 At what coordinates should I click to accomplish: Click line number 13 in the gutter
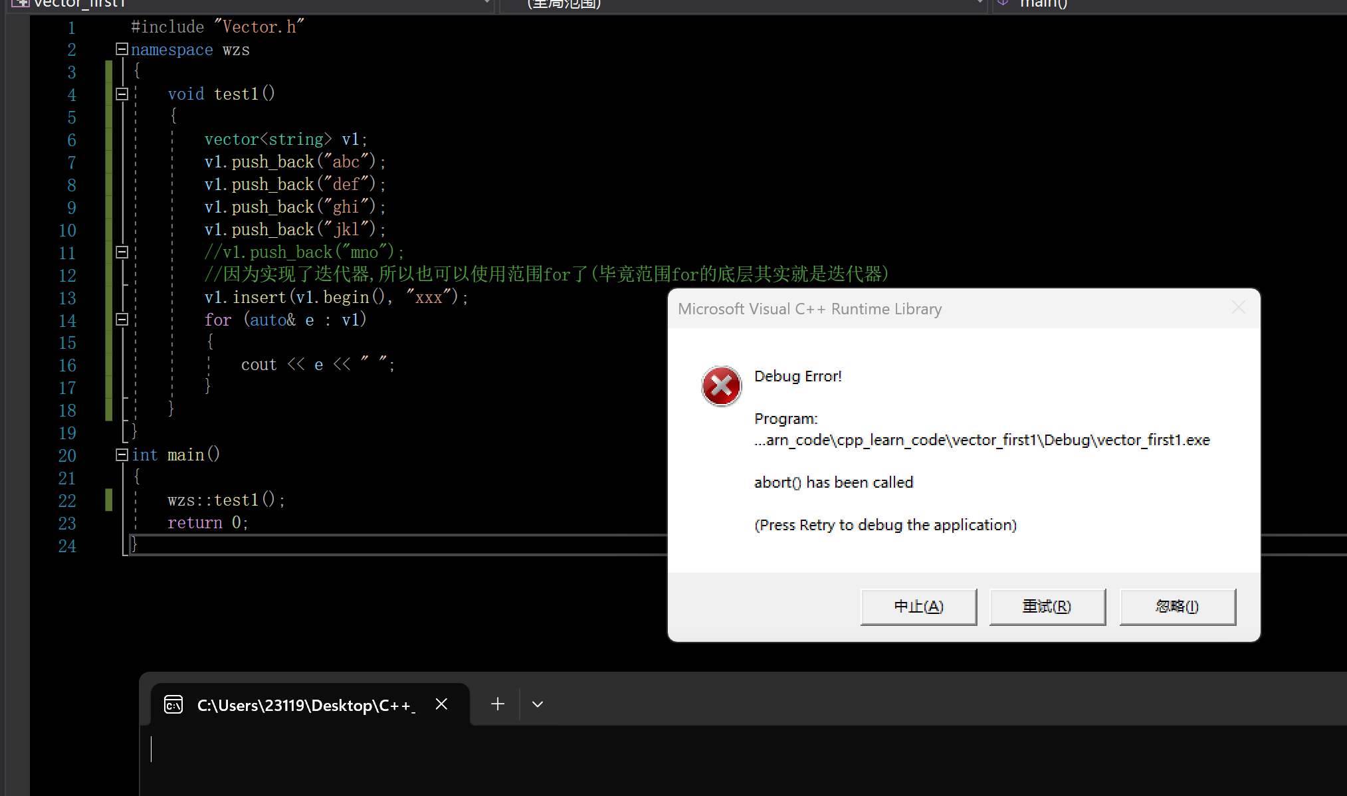(x=67, y=298)
